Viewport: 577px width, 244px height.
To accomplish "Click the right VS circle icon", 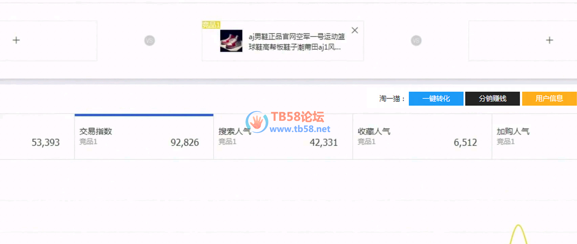I will [x=416, y=41].
